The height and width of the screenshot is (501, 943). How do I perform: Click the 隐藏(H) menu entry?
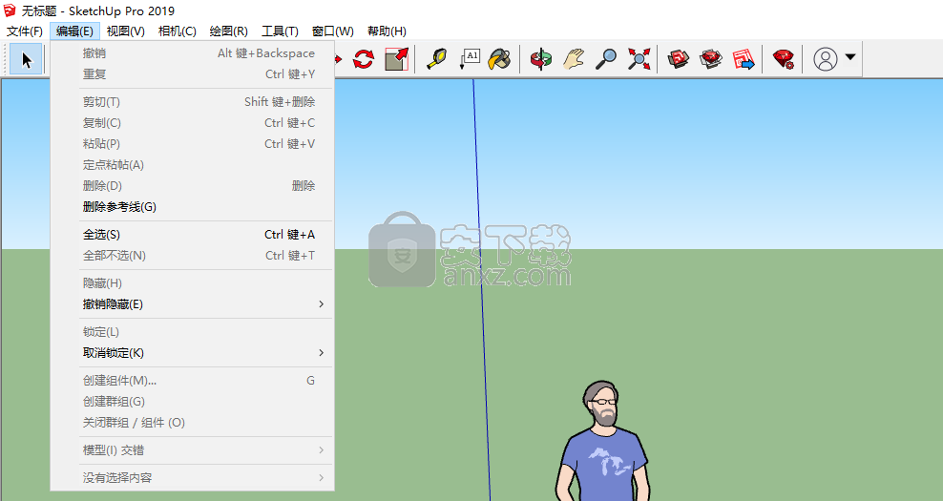click(x=193, y=283)
